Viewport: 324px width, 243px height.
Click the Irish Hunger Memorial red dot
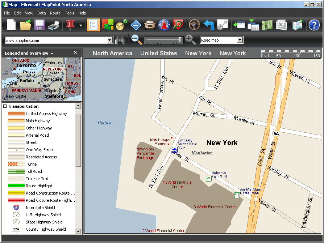pos(171,137)
